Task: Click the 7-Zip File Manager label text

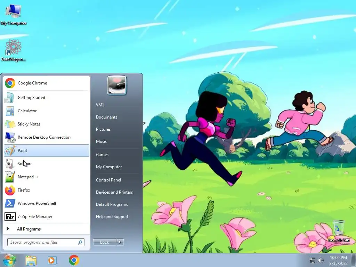Action: pyautogui.click(x=35, y=217)
